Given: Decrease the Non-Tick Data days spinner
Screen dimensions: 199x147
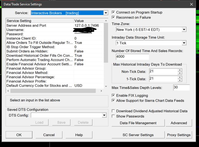Looking at the screenshot, I should pos(180,73).
